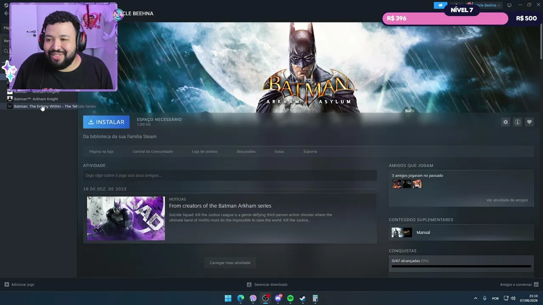The image size is (543, 305).
Task: Open Spotify from taskbar
Action: pos(290,298)
